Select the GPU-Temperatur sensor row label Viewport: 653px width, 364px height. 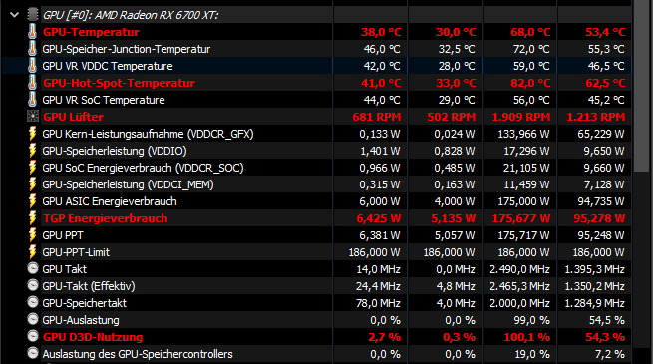coord(91,32)
